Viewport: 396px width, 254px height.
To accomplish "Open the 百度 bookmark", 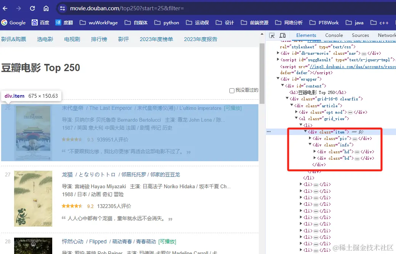I will (x=40, y=23).
